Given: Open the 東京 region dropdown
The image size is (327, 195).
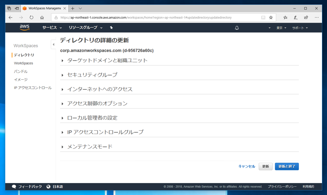Looking at the screenshot, I should tap(281, 28).
